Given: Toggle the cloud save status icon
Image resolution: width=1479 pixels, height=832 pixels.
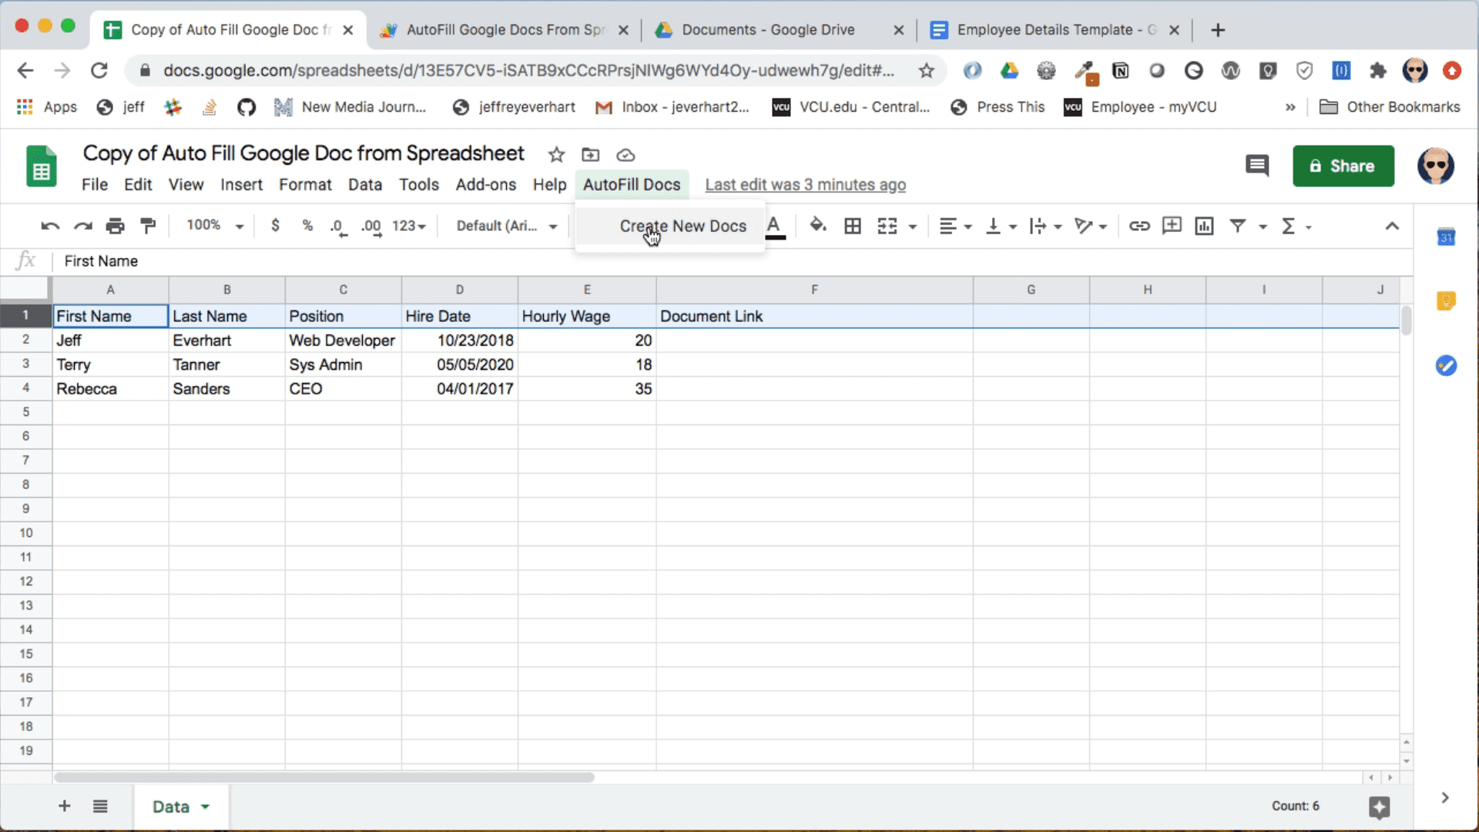Looking at the screenshot, I should click(x=627, y=154).
